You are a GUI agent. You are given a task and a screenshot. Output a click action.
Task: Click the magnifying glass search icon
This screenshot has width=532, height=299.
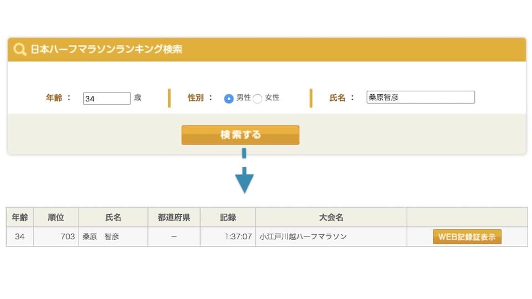[x=20, y=49]
